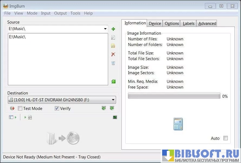
Task: Open the Mode menu
Action: 32,13
